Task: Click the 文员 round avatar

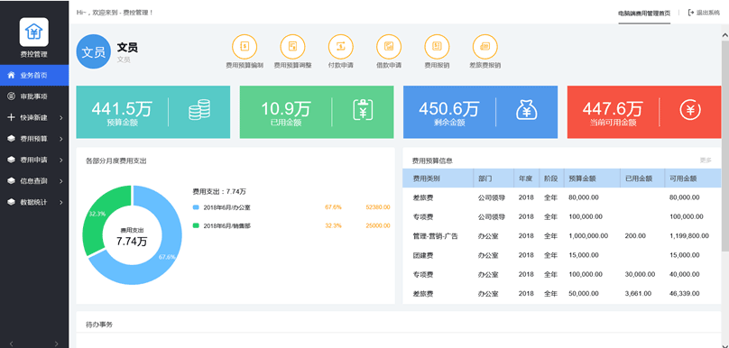Action: coord(94,51)
